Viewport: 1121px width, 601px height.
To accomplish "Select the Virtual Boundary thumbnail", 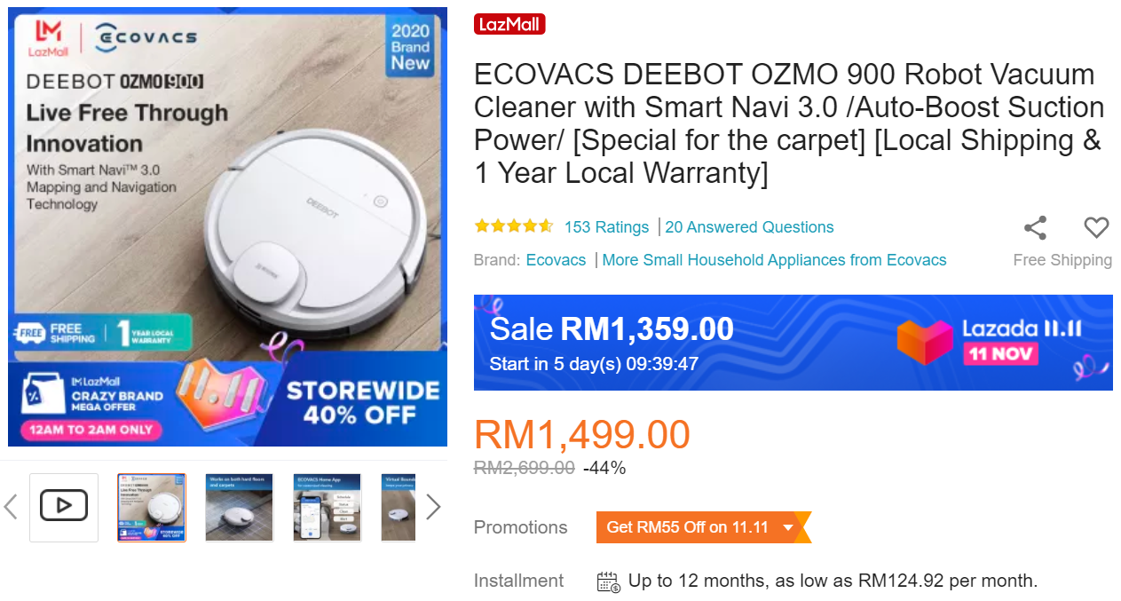I will [399, 507].
